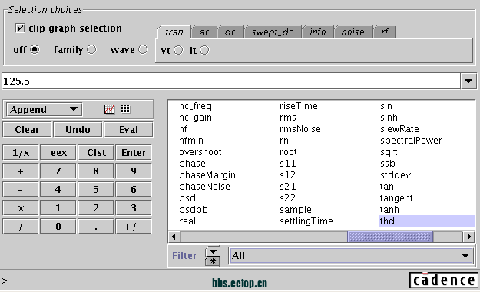The image size is (480, 292).
Task: Click keypad digit 0
Action: click(x=58, y=227)
